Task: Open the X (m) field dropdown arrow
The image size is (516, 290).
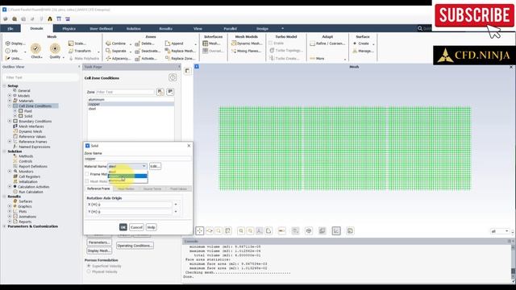Action: tap(176, 205)
